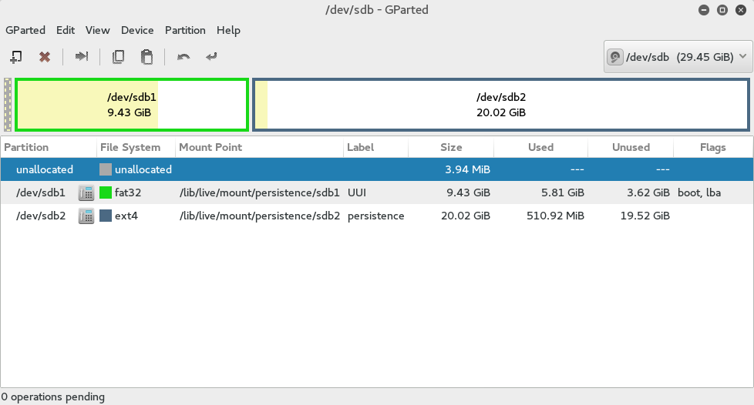
Task: Click the ext4 file system text
Action: pyautogui.click(x=126, y=216)
